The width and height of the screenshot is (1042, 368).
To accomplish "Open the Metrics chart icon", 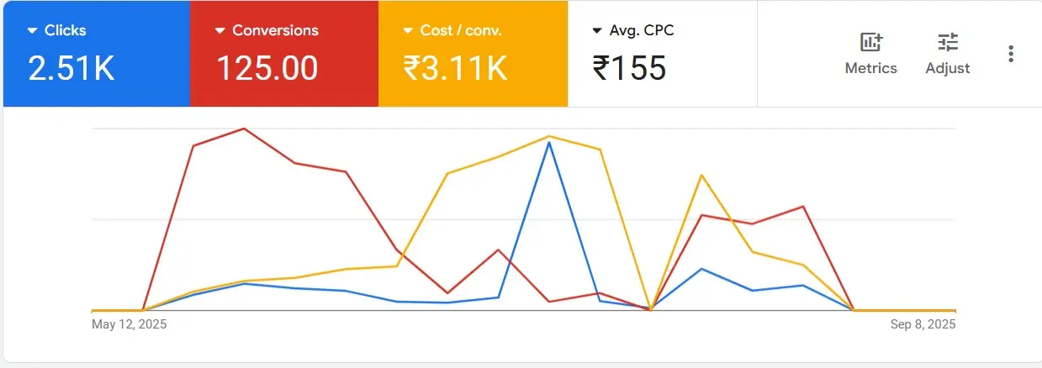I will tap(870, 42).
